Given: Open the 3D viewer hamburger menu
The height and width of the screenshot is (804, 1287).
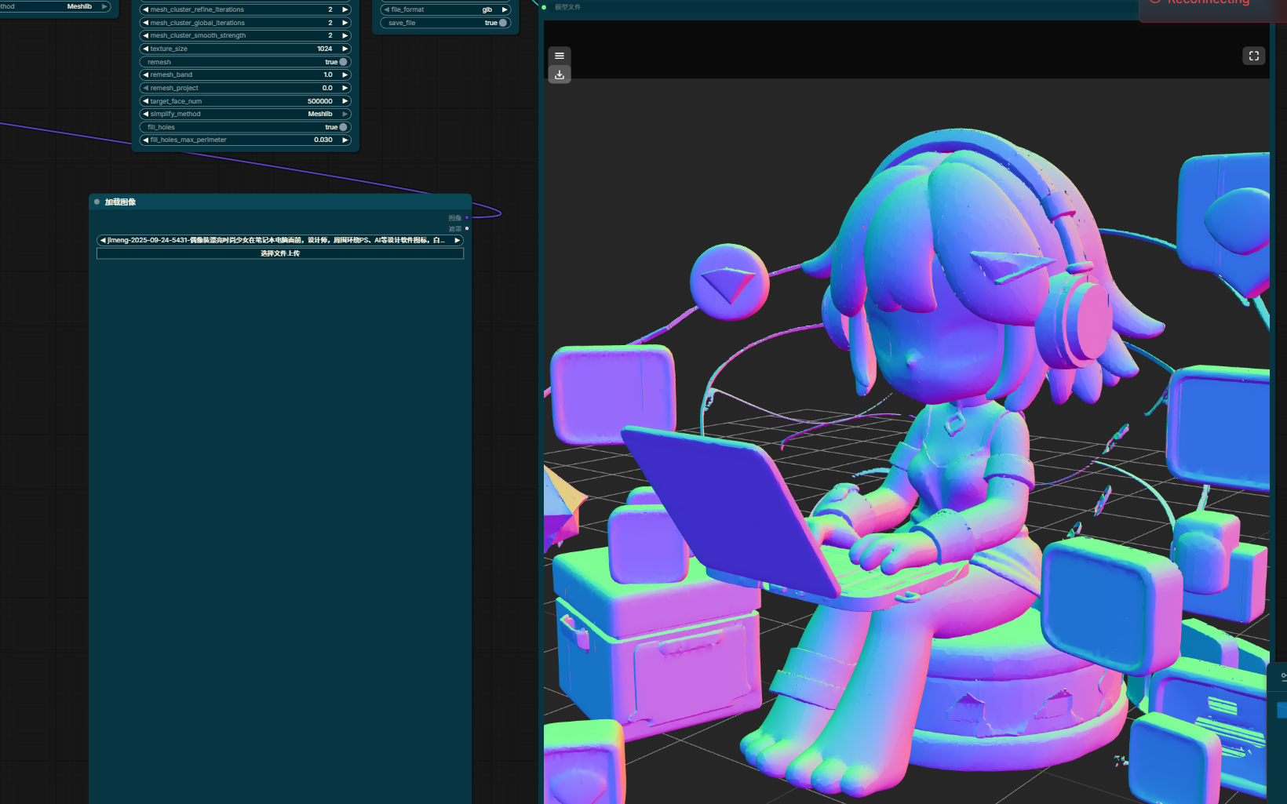Looking at the screenshot, I should point(559,56).
